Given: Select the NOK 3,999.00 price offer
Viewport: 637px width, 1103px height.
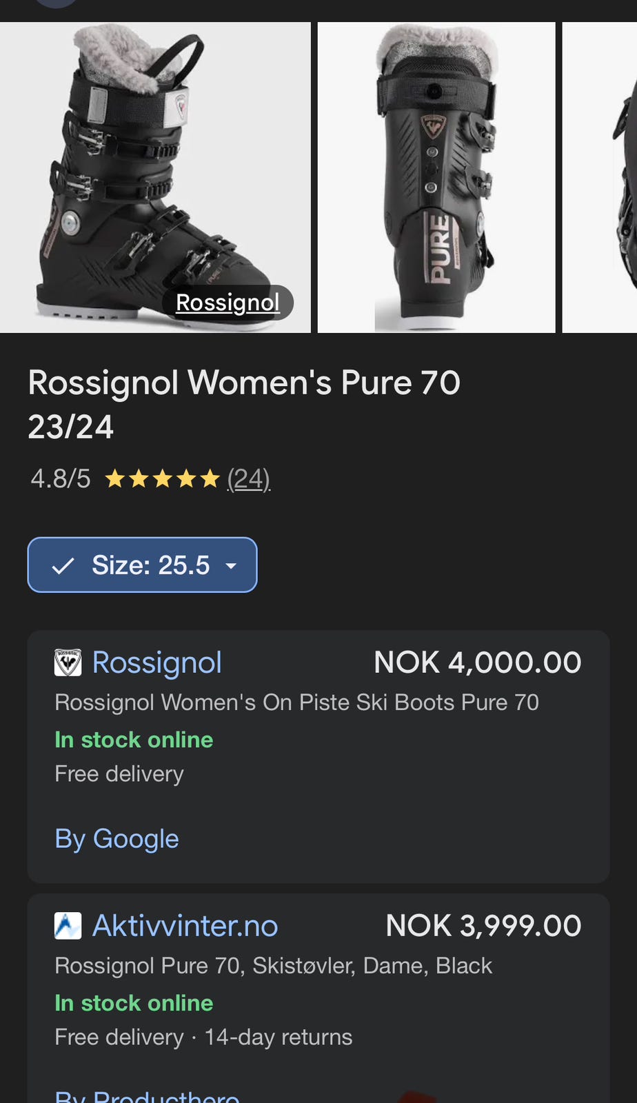Looking at the screenshot, I should click(483, 926).
